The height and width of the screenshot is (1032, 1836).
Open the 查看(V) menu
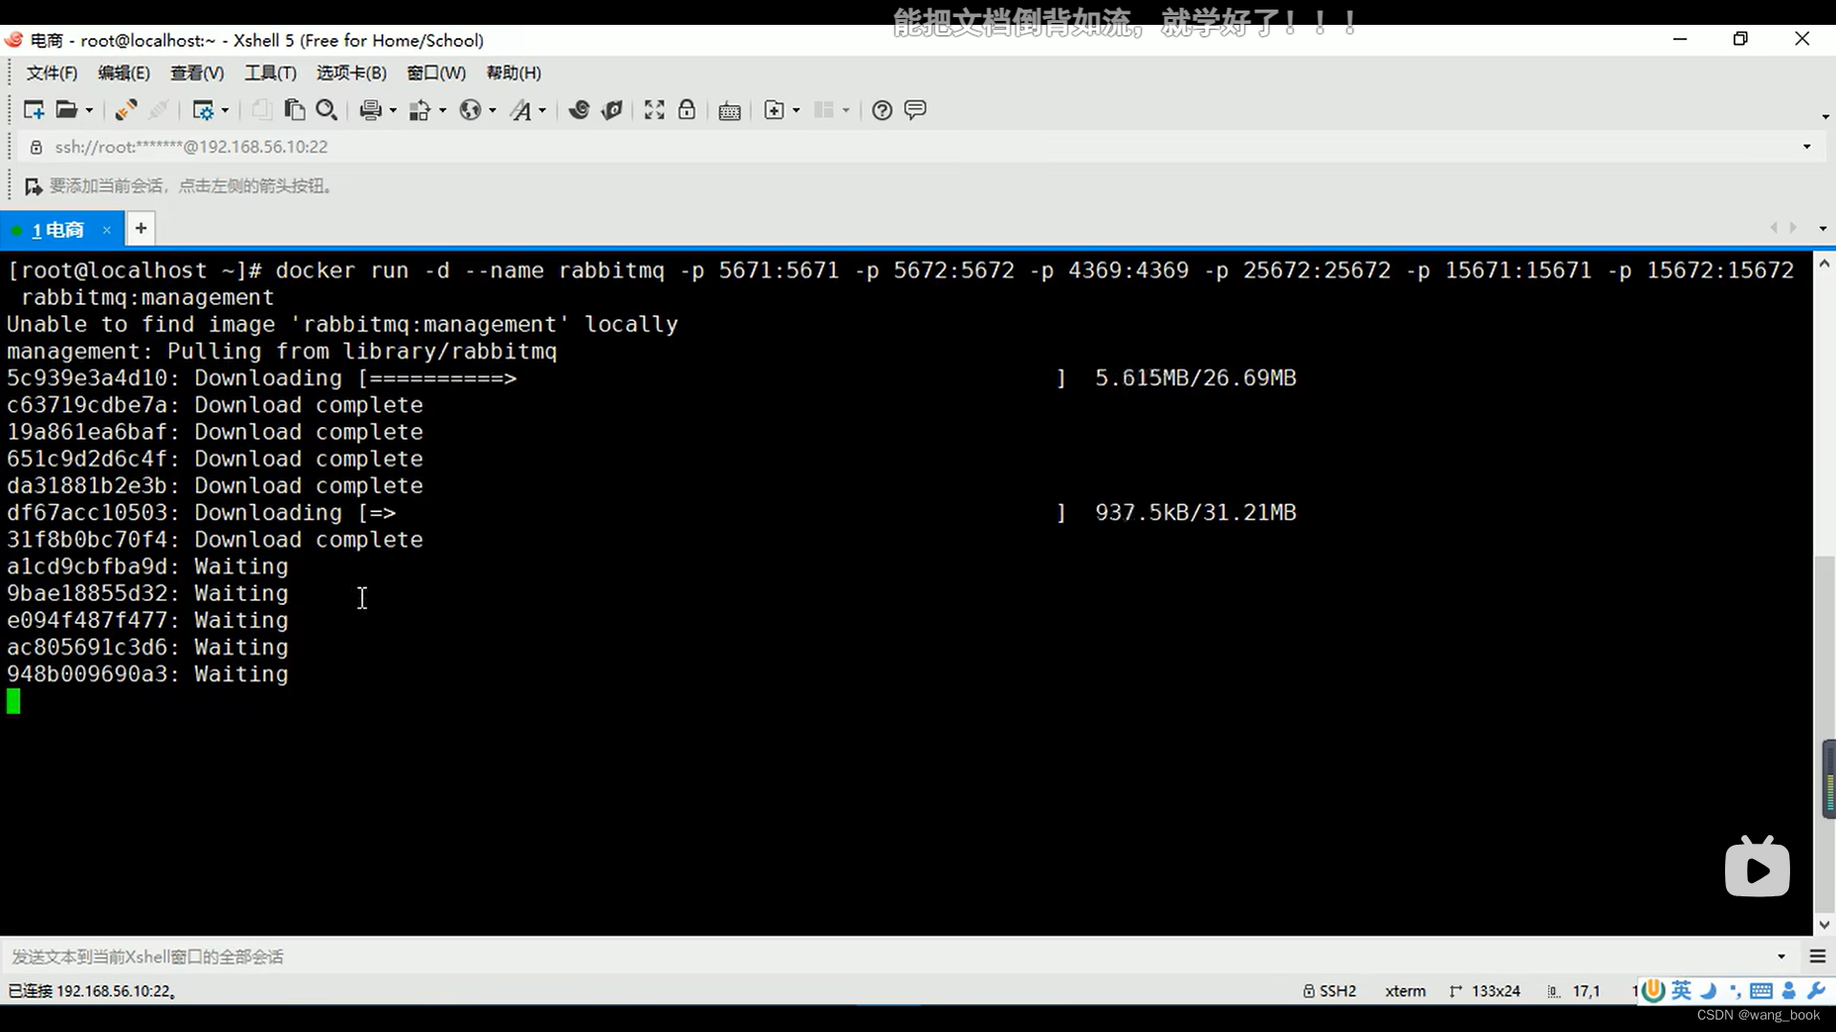196,73
